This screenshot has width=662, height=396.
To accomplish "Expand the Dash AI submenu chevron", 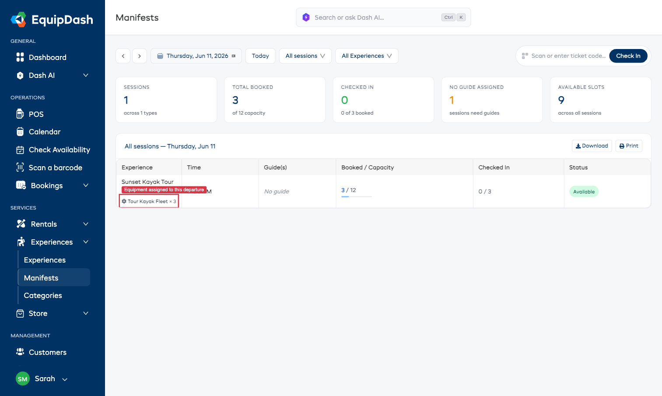I will 86,75.
